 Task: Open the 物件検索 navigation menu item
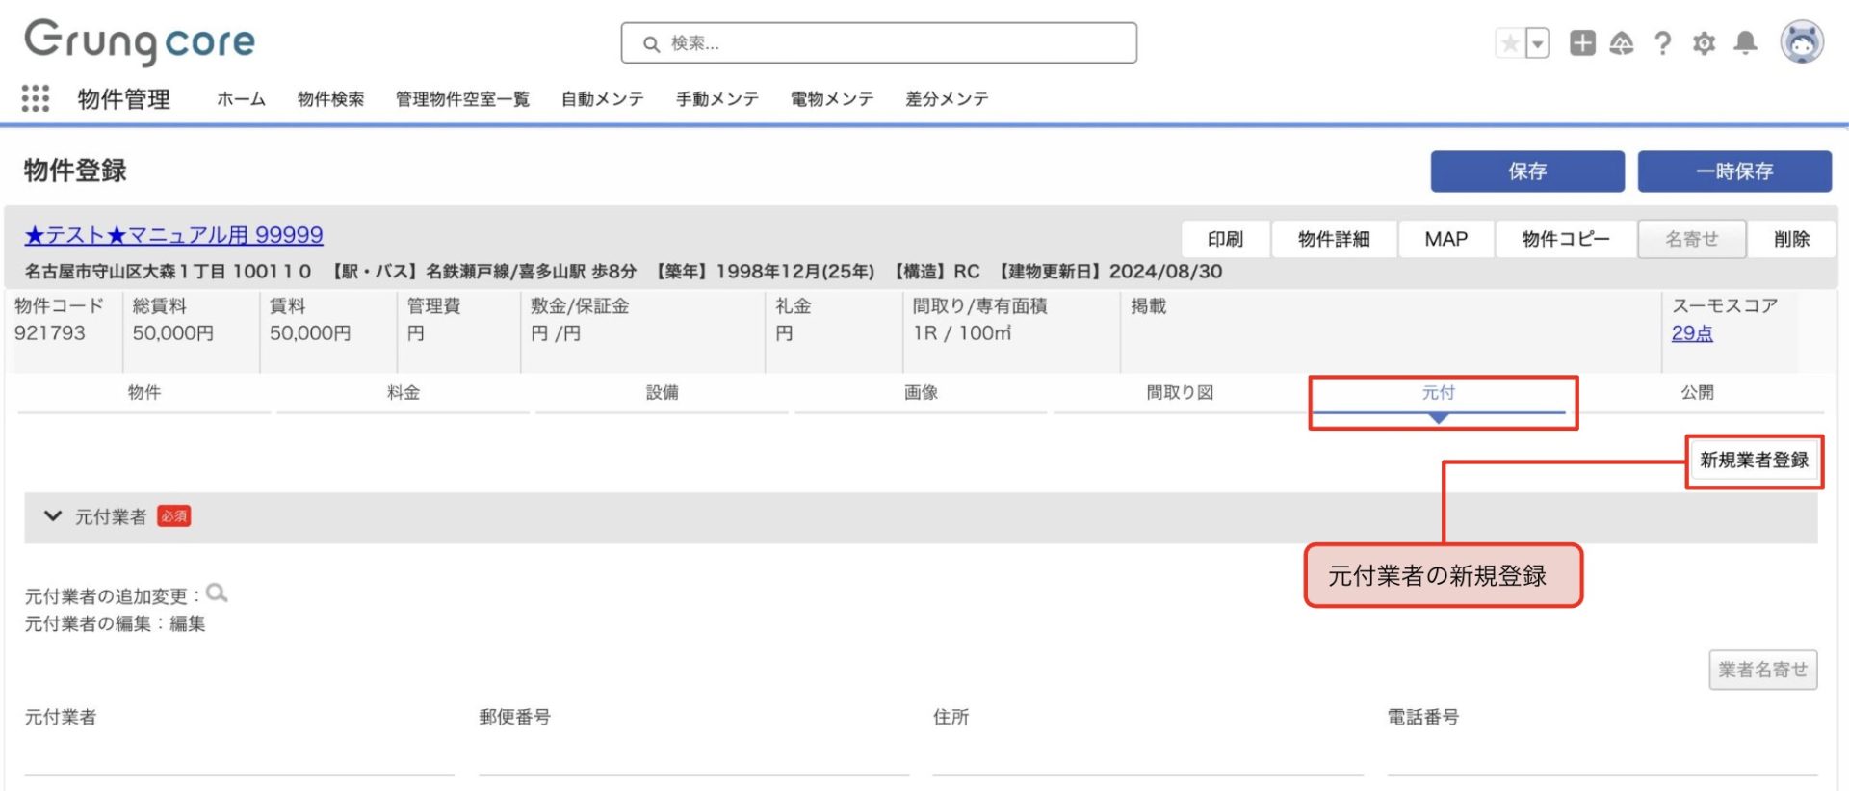pos(330,99)
